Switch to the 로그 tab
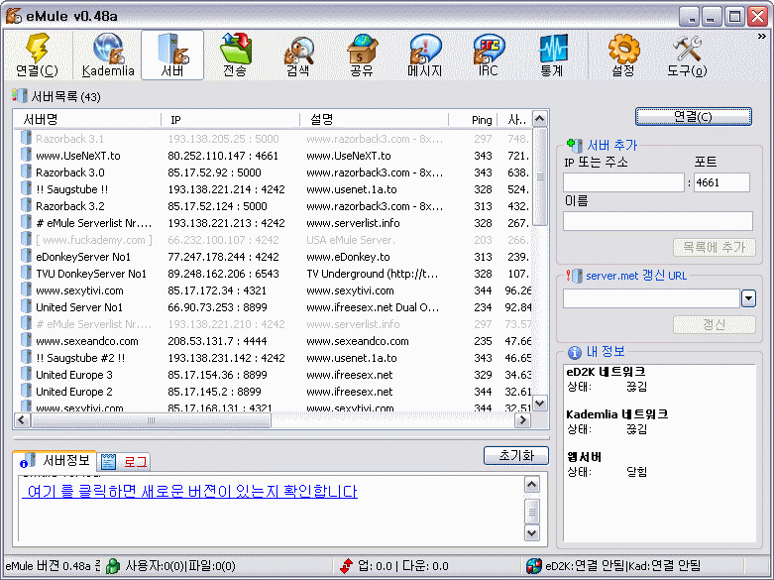The height and width of the screenshot is (580, 774). [124, 462]
